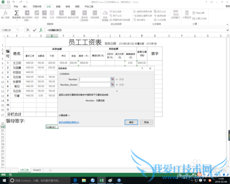
Task: Click Calculate Now (开始计算)
Action: click(x=198, y=13)
